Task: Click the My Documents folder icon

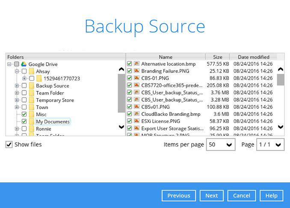Action: (x=32, y=122)
